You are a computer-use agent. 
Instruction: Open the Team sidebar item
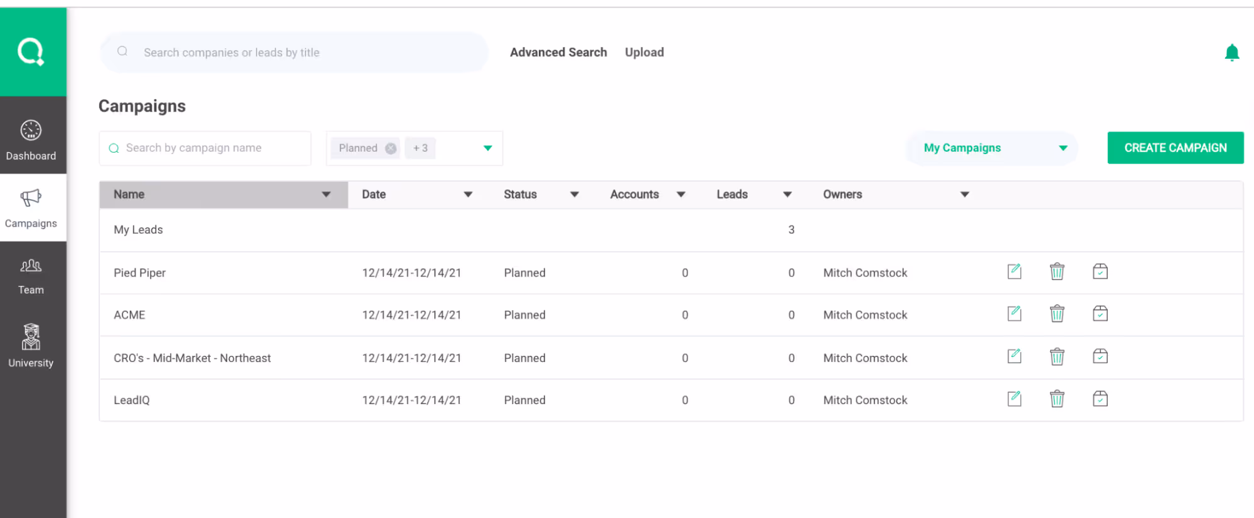coord(31,276)
